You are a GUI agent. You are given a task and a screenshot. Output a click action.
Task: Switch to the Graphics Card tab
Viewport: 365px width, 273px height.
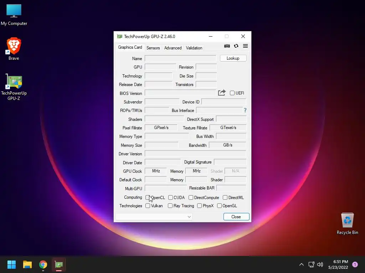[130, 47]
